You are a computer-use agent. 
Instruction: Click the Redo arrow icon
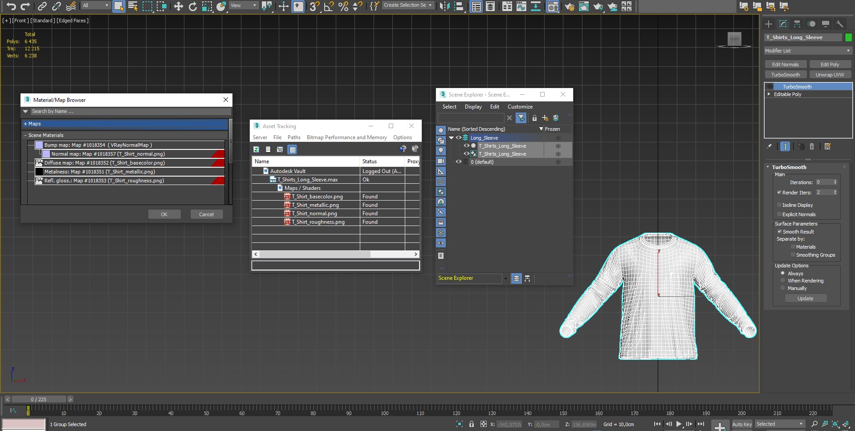pos(25,6)
